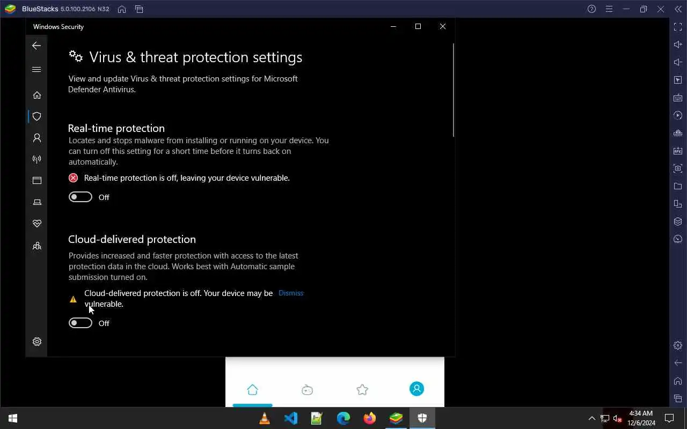Collapse the BlueStacks side toolbar with double chevron
The height and width of the screenshot is (429, 687).
click(x=678, y=9)
